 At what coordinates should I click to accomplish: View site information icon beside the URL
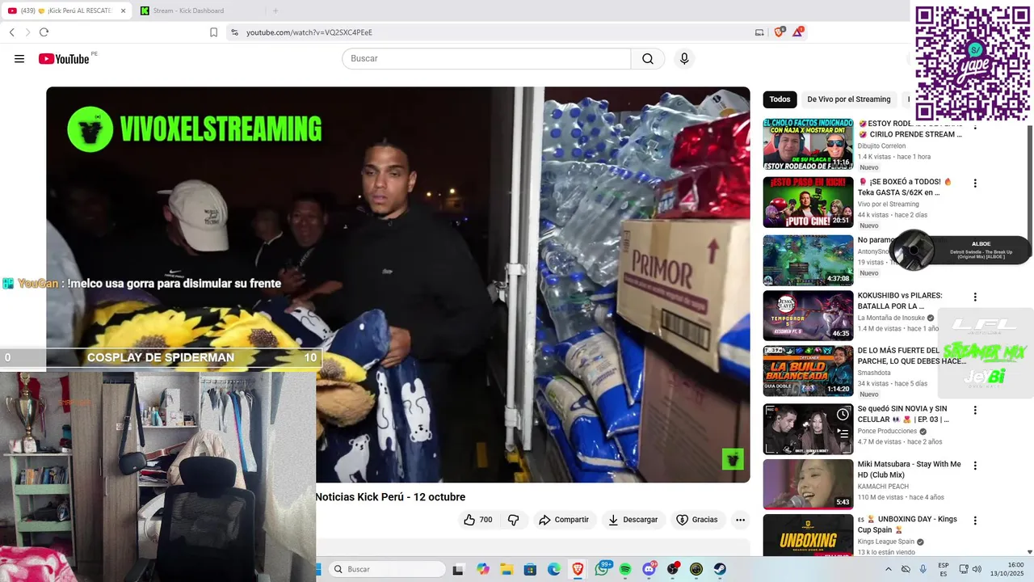pos(234,32)
